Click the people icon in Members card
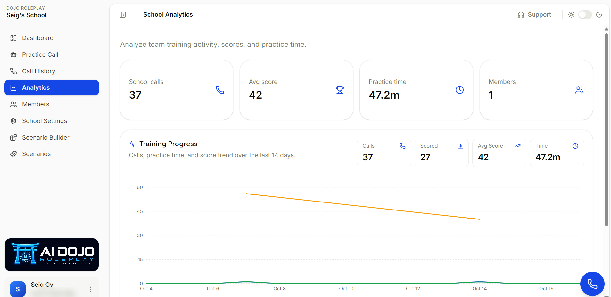The image size is (611, 297). [x=579, y=90]
